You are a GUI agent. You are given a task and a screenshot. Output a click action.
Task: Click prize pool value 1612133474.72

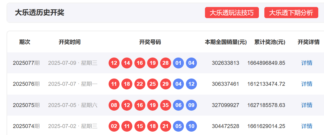click(266, 84)
